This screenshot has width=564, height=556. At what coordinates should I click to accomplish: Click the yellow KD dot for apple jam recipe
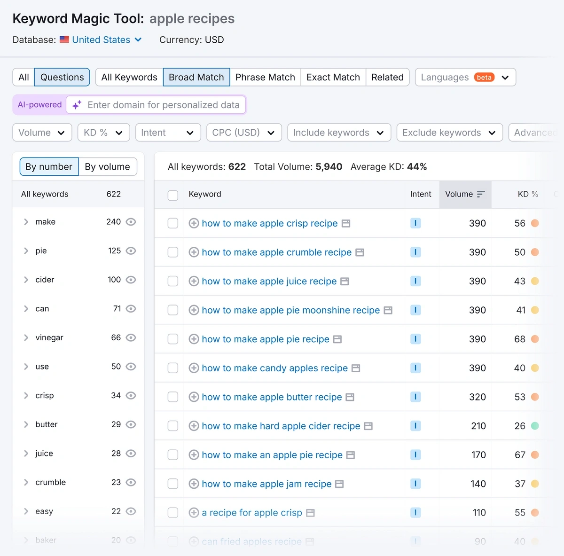coord(535,484)
